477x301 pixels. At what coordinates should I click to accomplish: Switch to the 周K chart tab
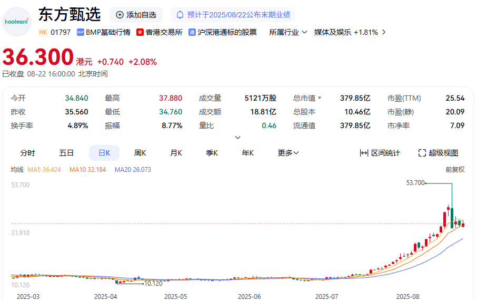[x=140, y=153]
